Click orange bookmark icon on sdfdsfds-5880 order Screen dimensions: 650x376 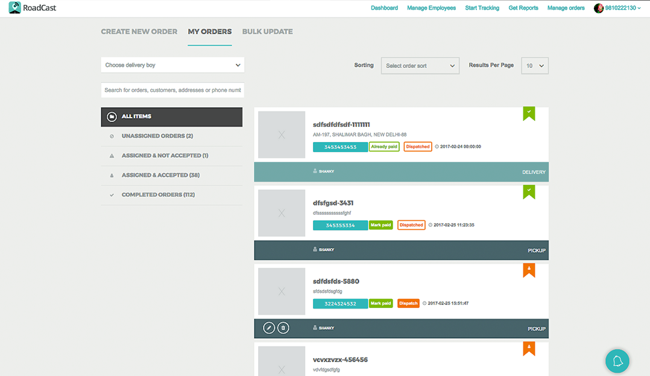pyautogui.click(x=529, y=270)
